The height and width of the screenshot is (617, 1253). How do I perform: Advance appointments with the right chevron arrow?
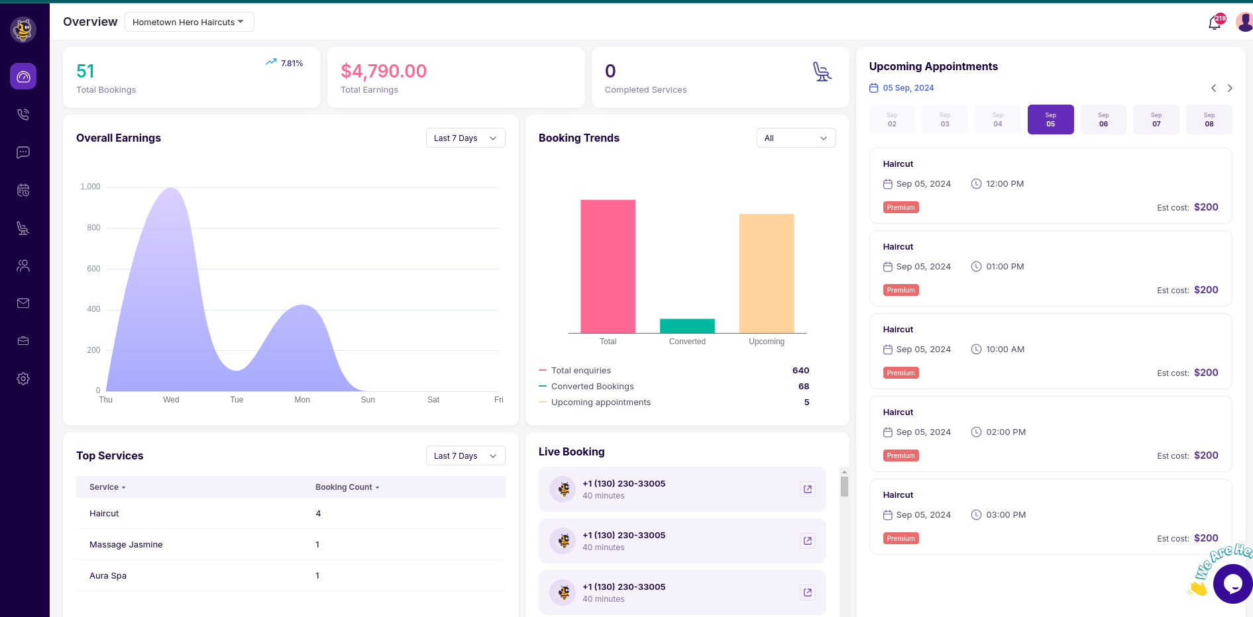[1230, 87]
